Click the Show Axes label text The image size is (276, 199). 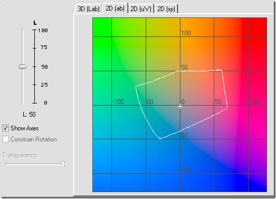coord(25,128)
